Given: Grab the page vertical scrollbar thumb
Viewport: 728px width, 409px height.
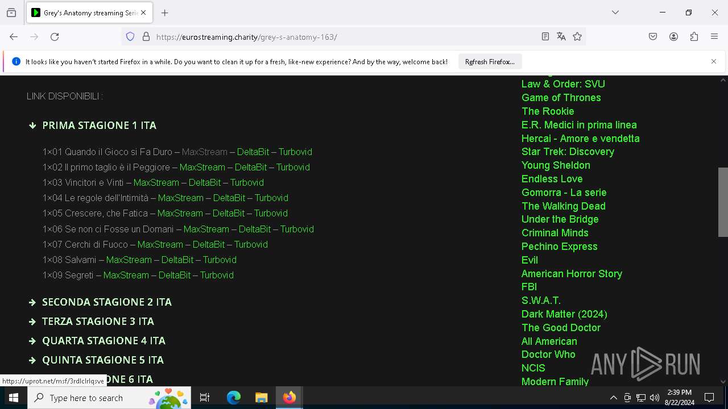Looking at the screenshot, I should coord(723,202).
